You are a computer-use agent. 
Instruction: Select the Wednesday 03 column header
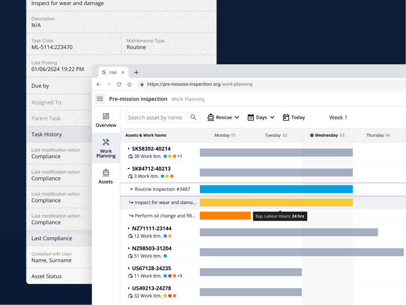[327, 135]
